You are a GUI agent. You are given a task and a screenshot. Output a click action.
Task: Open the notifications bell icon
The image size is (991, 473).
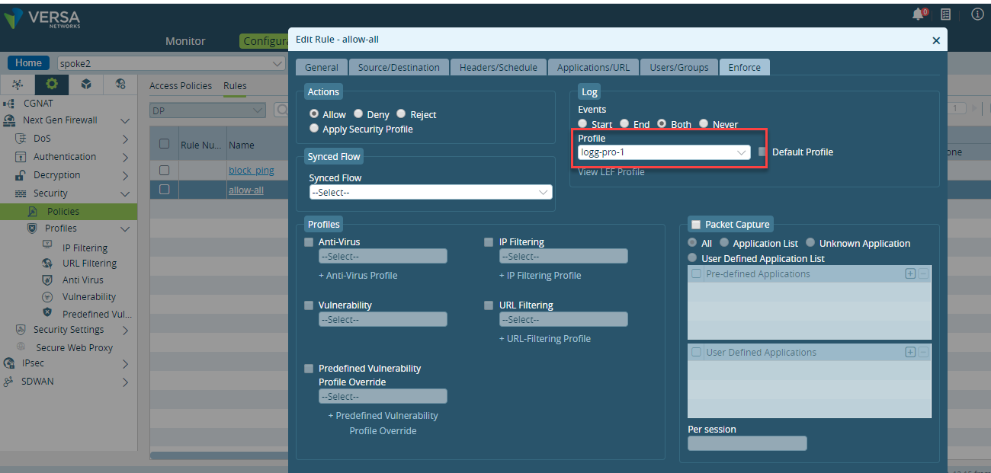918,14
